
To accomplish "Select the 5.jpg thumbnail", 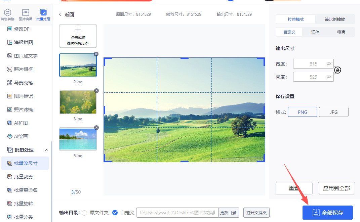I will pos(78,139).
